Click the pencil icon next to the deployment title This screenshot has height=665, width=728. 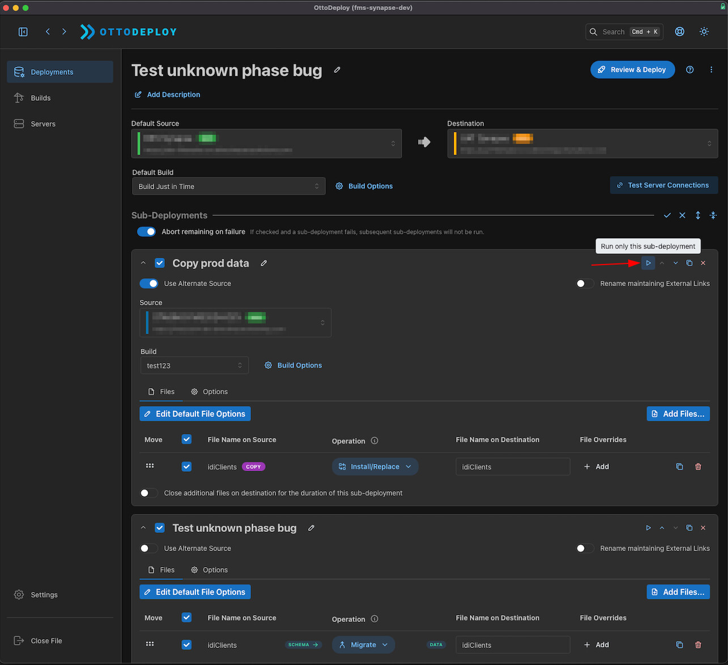tap(337, 70)
